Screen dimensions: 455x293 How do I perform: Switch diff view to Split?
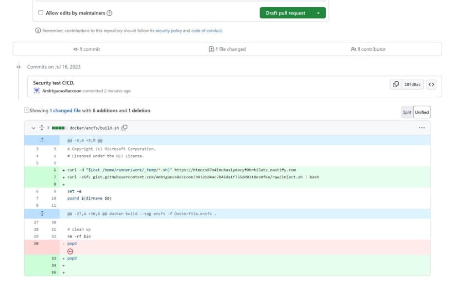point(407,112)
